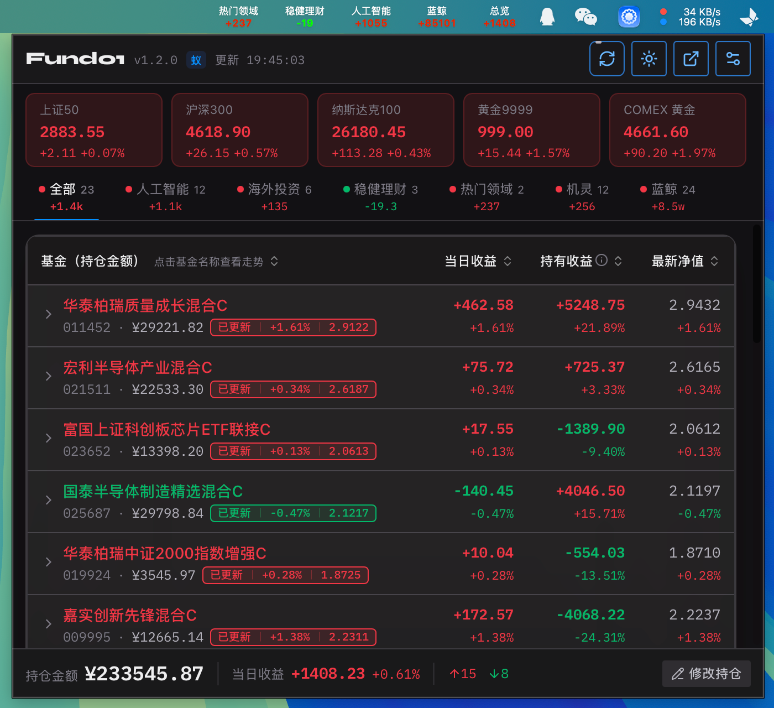Click the 更新 19:45:03 timestamp
The height and width of the screenshot is (708, 774).
click(x=260, y=60)
